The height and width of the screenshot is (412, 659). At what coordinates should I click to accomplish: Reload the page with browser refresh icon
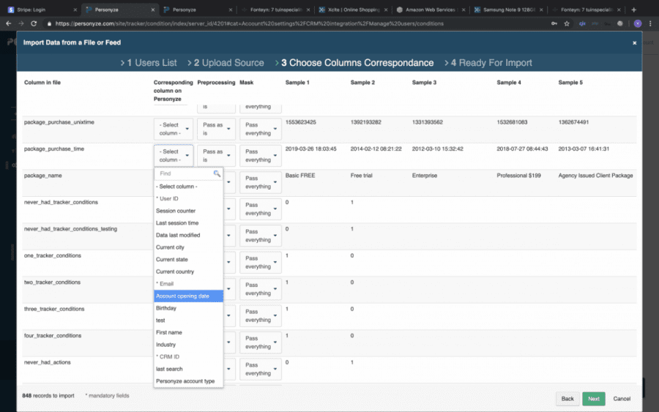(x=34, y=23)
